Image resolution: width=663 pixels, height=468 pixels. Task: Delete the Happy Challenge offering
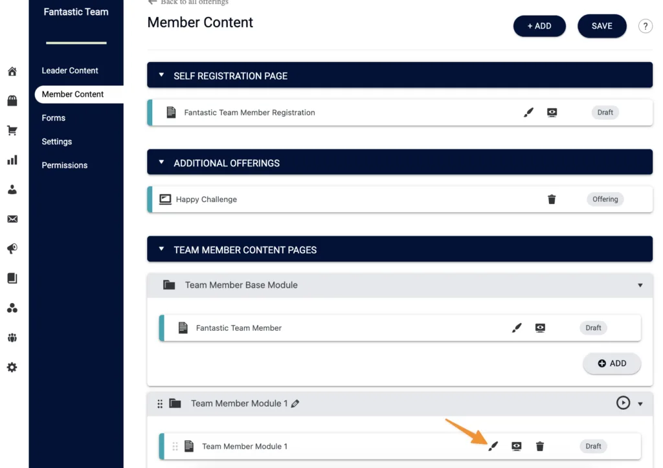[x=552, y=199]
